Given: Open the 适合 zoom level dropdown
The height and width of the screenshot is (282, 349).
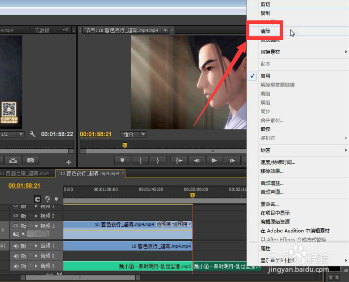Looking at the screenshot, I should 134,134.
